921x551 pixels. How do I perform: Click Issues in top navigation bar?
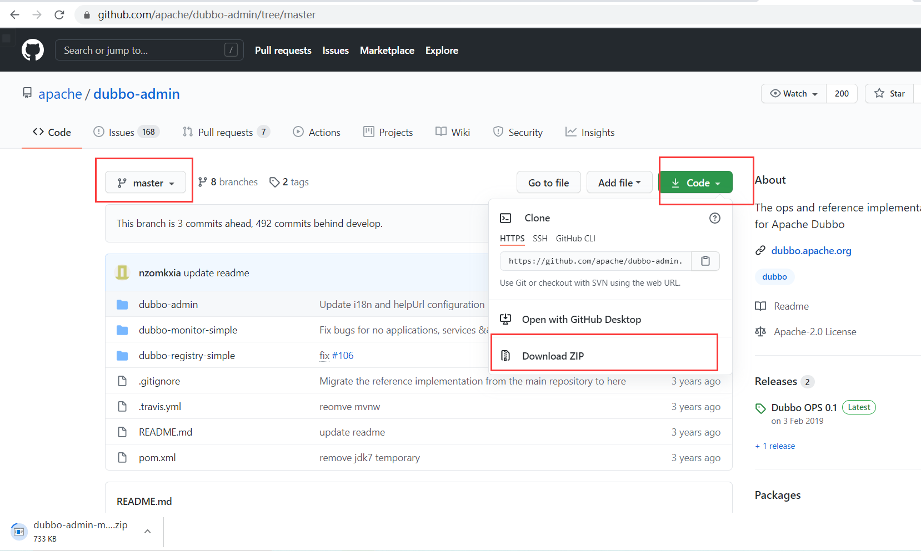[x=336, y=50]
